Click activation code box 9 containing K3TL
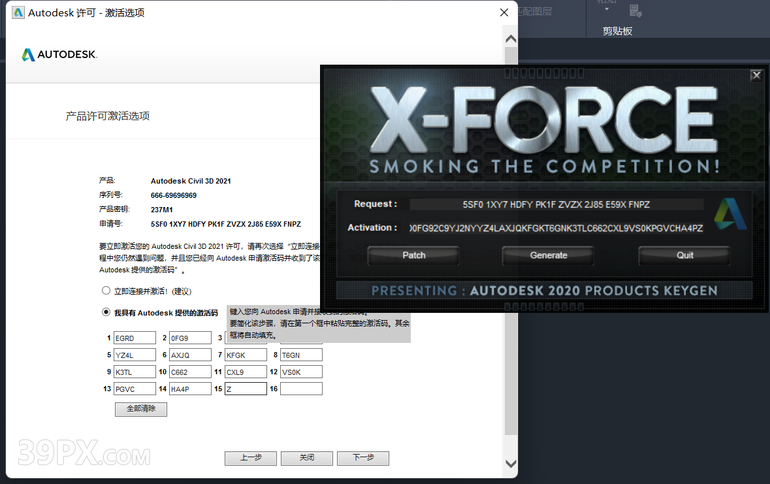This screenshot has width=770, height=484. [135, 372]
